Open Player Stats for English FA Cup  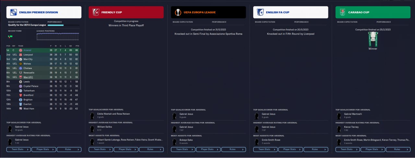pos(291,149)
